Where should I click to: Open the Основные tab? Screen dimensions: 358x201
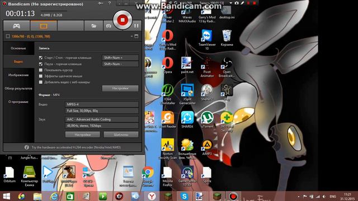(18, 49)
